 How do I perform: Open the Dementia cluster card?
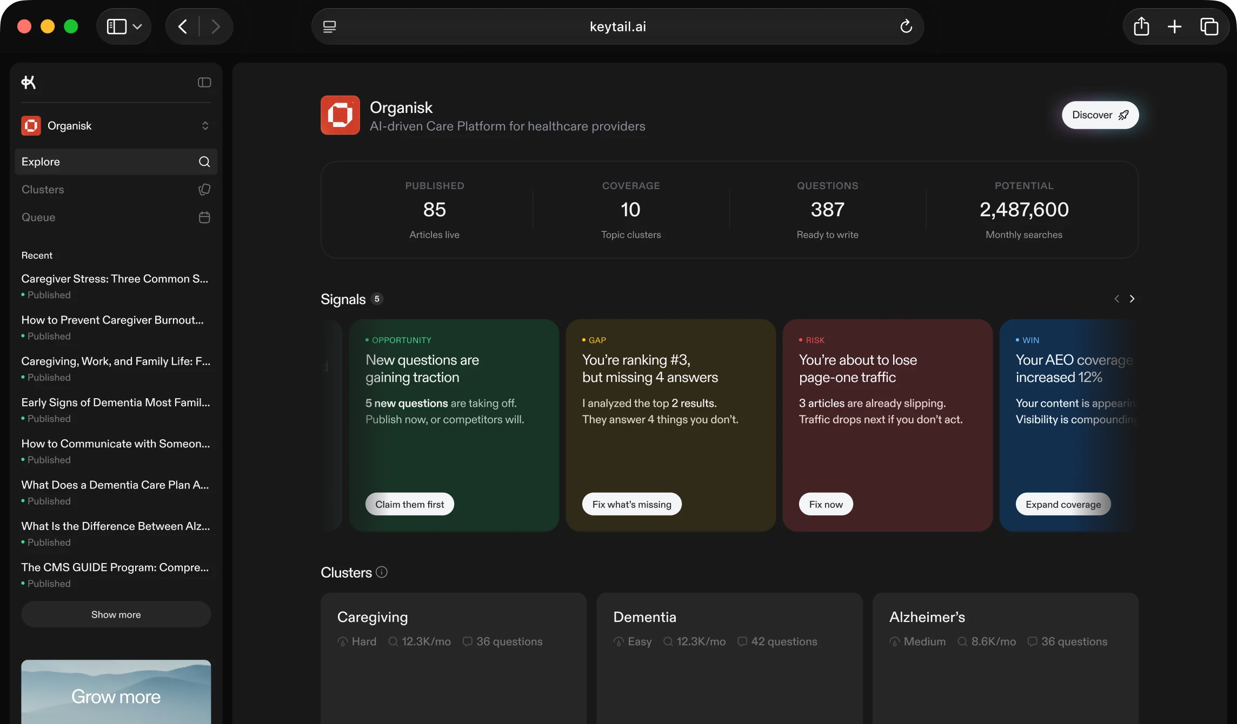729,658
